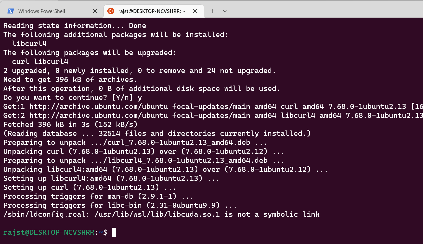Click the libcurl4 package name text
423x244 pixels.
tap(29, 43)
